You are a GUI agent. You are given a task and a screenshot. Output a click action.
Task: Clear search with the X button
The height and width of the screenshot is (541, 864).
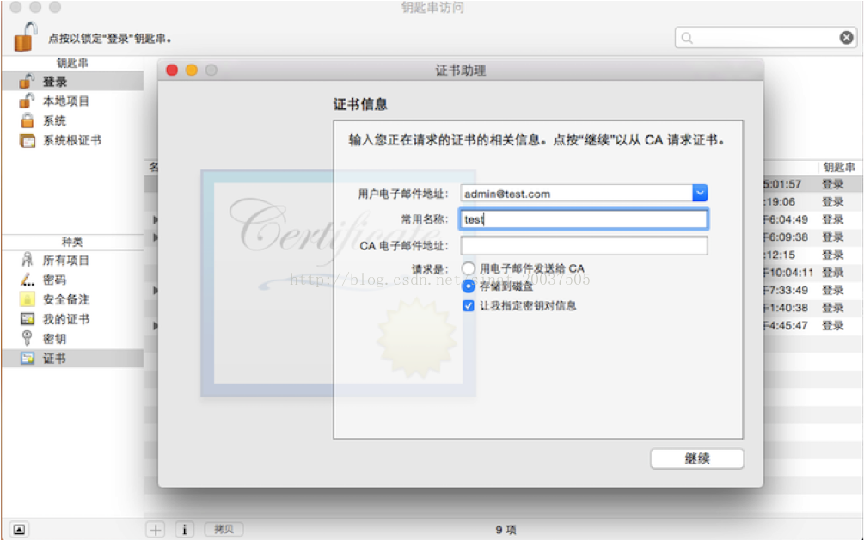click(x=846, y=38)
